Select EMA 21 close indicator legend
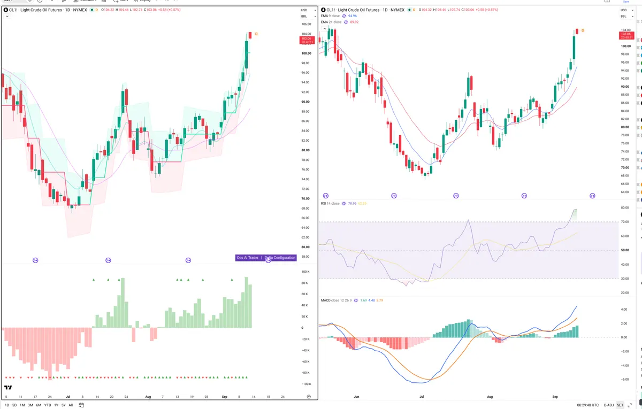This screenshot has height=409, width=642. [x=331, y=22]
